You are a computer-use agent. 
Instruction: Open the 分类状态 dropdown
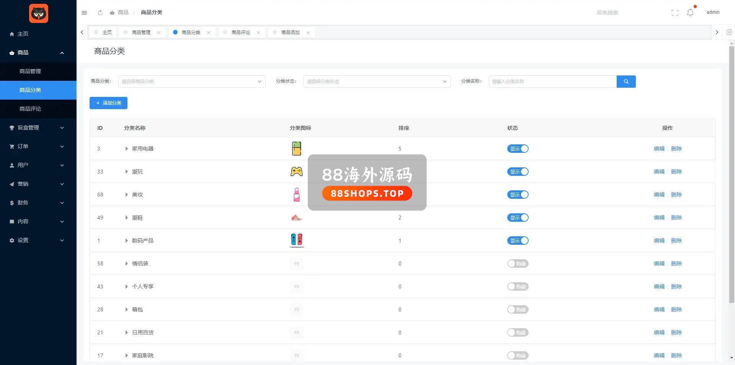pos(377,82)
